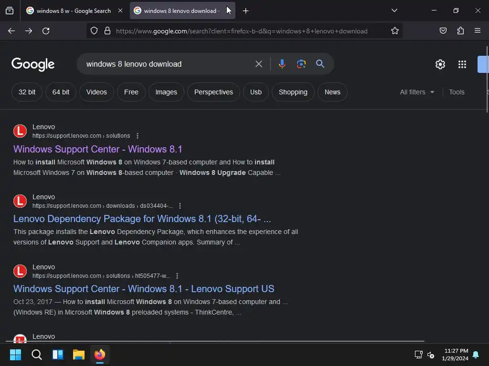Open clock and date 11:27 PM
489x366 pixels.
455,355
